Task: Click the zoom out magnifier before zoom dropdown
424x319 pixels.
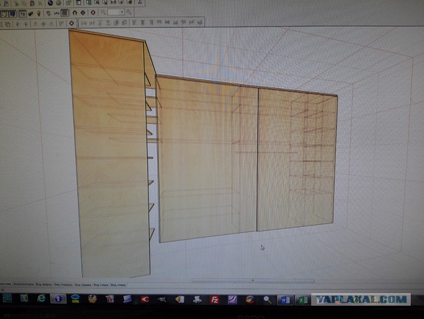Action: point(103,12)
